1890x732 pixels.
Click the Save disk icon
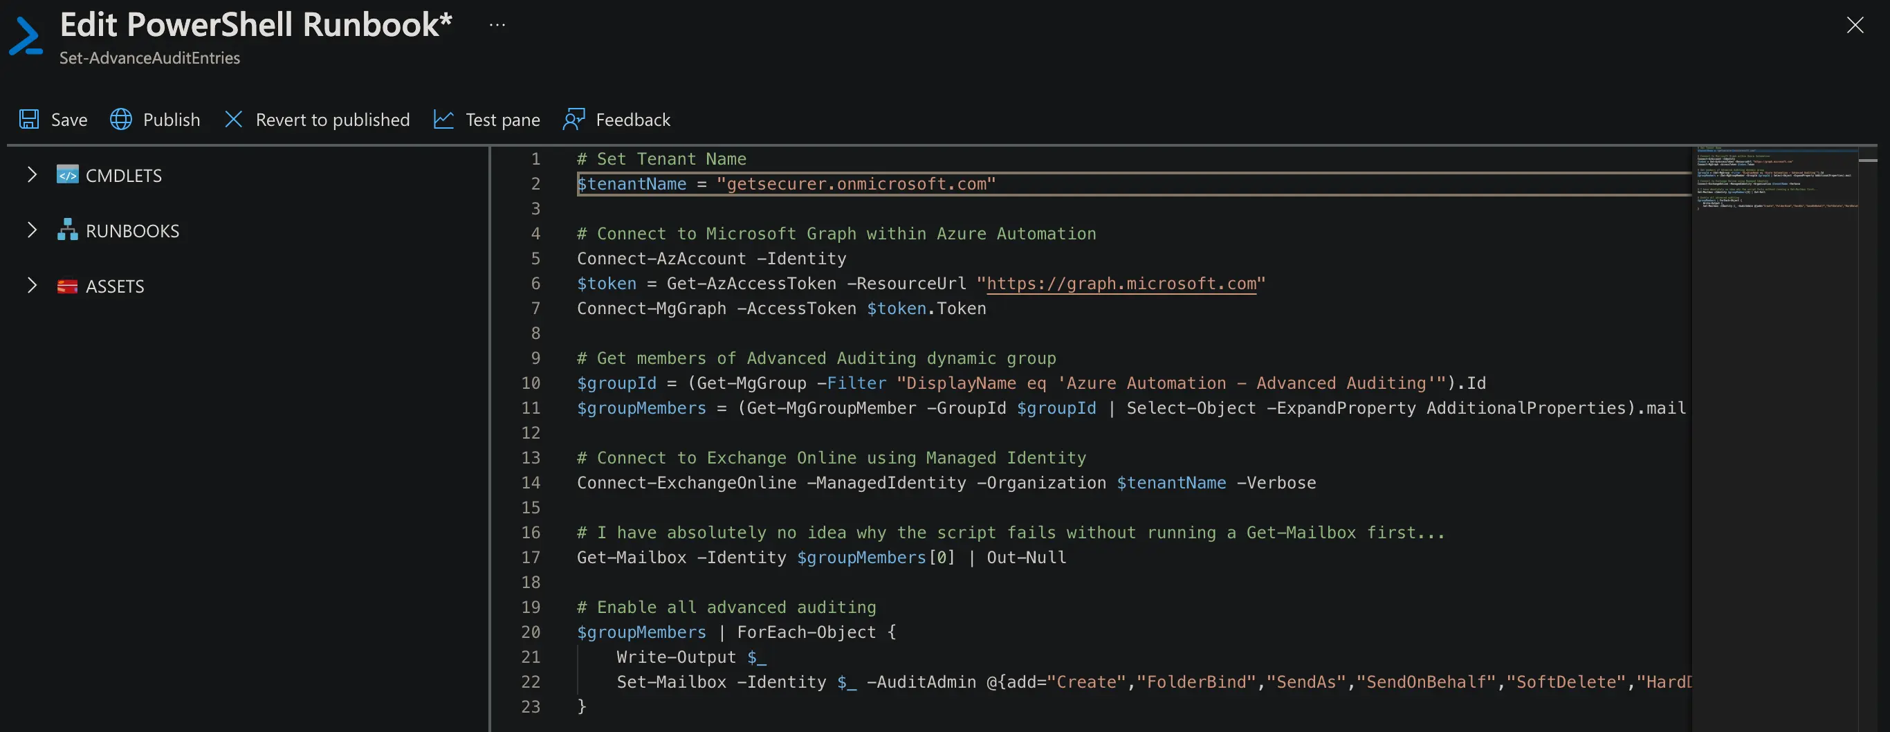point(28,119)
